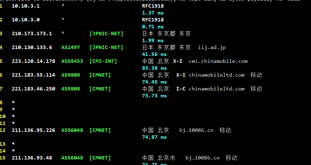Select the IP address 210.130.133.6
Viewport: 311px width, 165px height.
click(32, 47)
